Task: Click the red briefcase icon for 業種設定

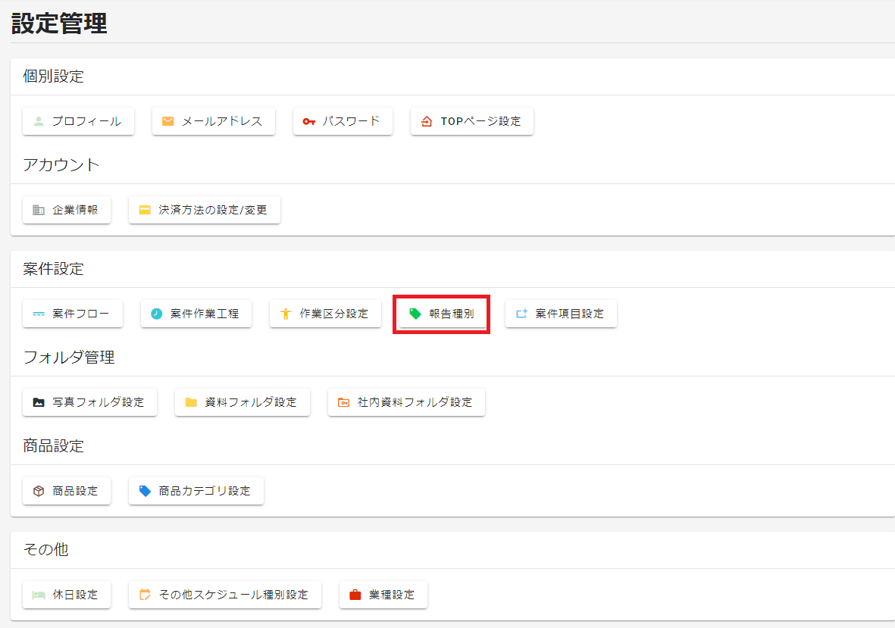Action: (355, 595)
